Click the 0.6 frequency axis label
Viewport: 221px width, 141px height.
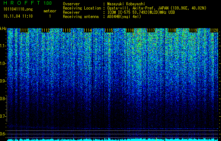[2, 134]
